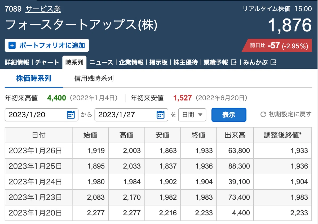318x224 pixels.
Task: Select the 株価時系列 sub-tab
Action: pos(34,79)
